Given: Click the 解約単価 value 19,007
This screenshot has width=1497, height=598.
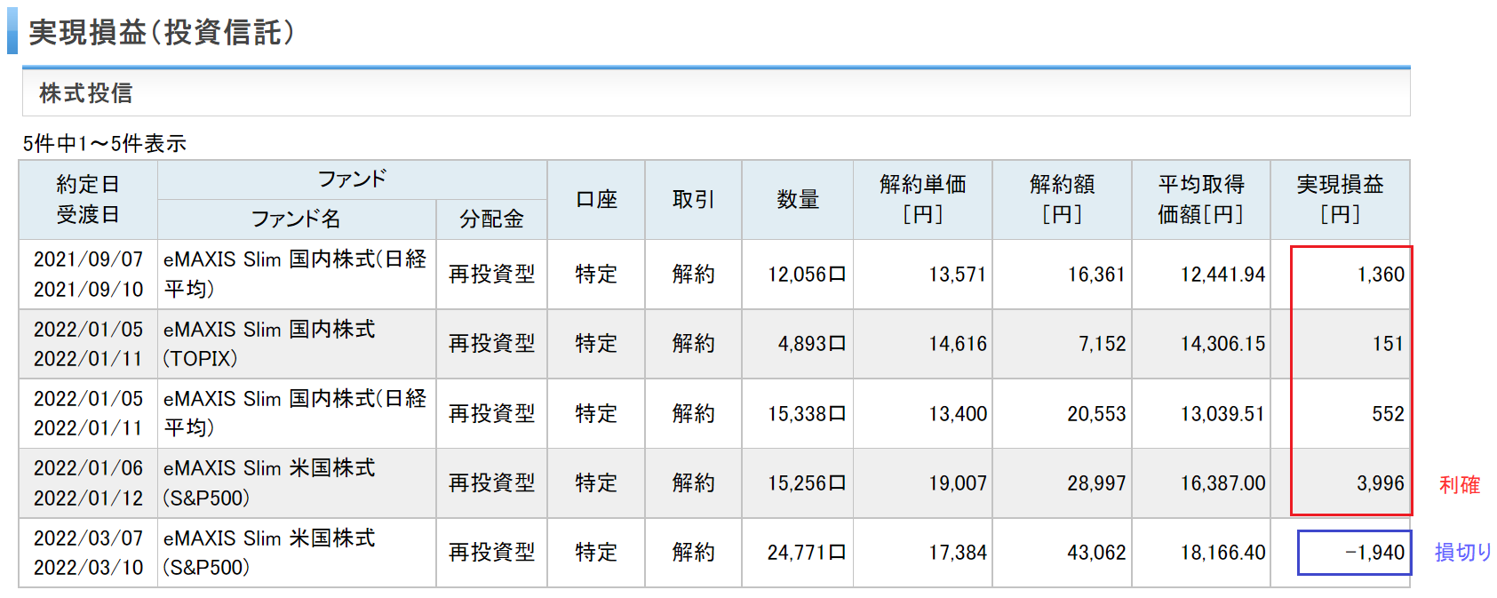Looking at the screenshot, I should tap(958, 483).
